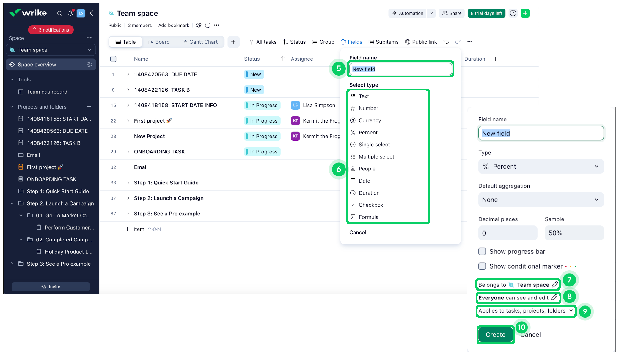Image resolution: width=619 pixels, height=356 pixels.
Task: Enable Show progress bar checkbox
Action: [x=482, y=251]
